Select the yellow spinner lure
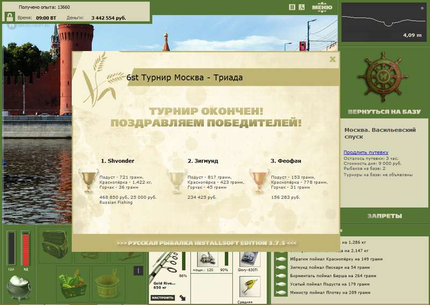The width and height of the screenshot is (430, 305). [x=250, y=287]
